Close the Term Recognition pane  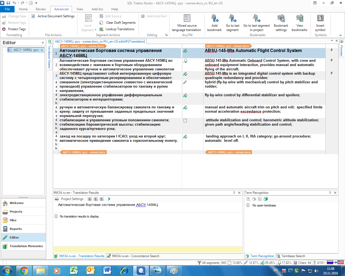(x=335, y=193)
